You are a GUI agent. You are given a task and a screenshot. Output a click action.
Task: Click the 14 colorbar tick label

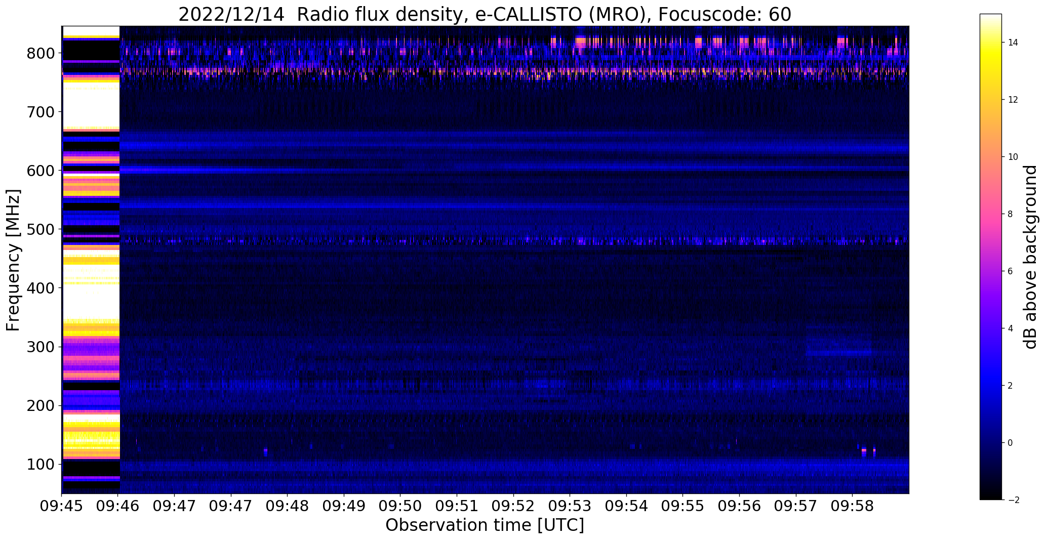(x=1013, y=43)
